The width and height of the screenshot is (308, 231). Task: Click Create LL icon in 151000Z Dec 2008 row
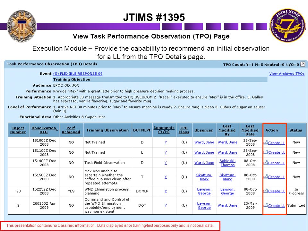coord(266,142)
